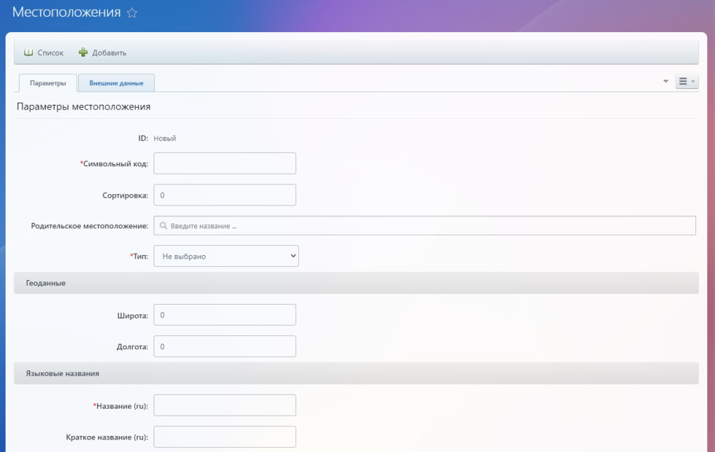Click the Местоположения page title

tap(66, 13)
